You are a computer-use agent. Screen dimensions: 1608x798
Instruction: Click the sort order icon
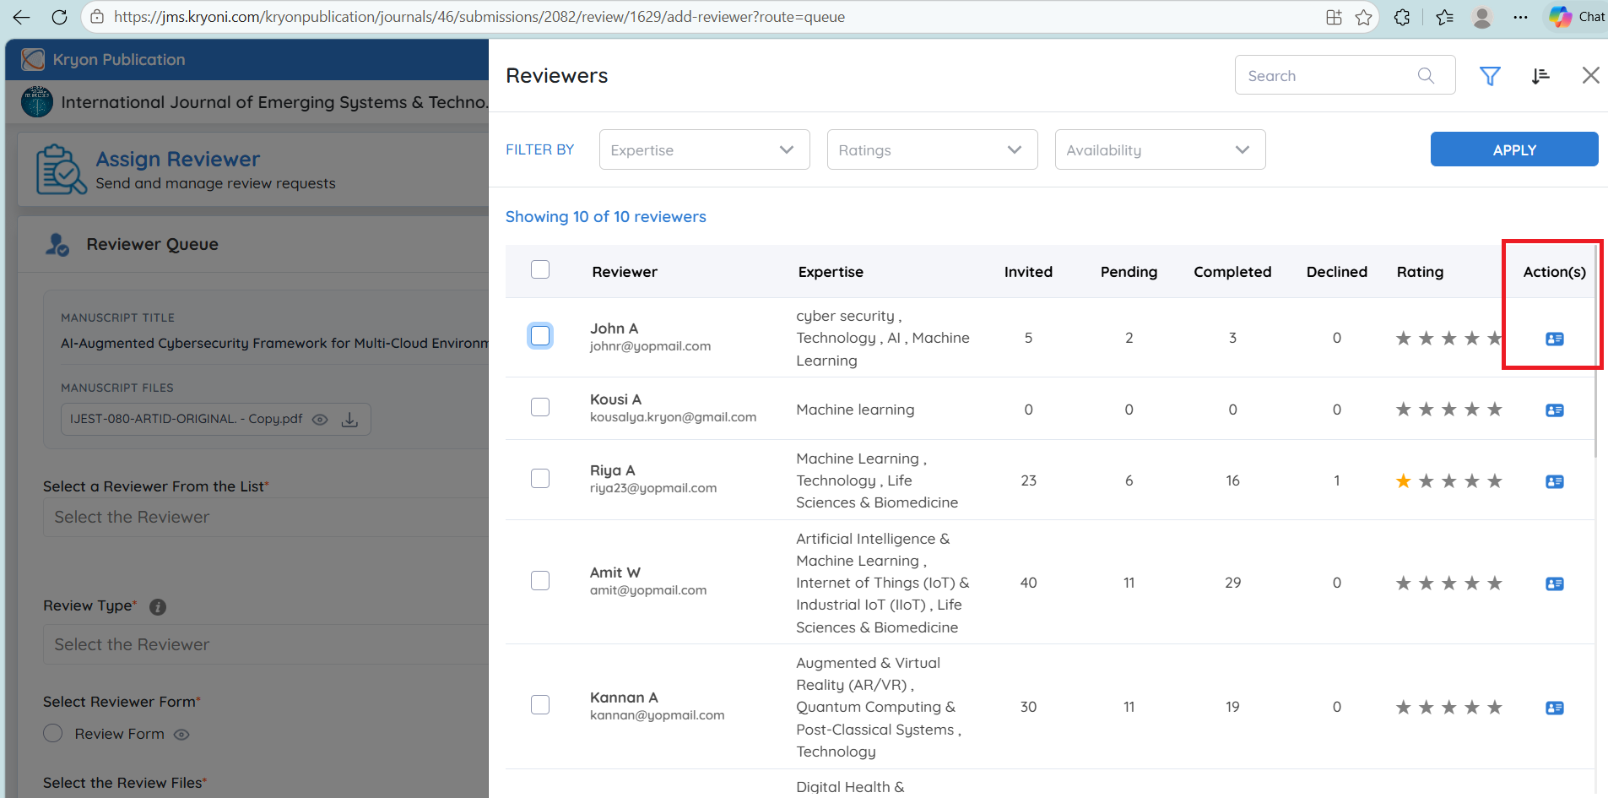pyautogui.click(x=1540, y=76)
